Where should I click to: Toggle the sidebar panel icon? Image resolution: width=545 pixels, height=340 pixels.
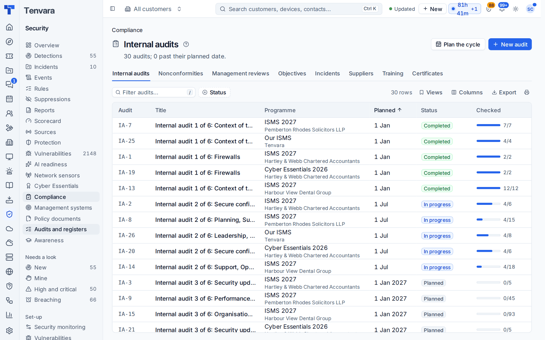tap(112, 9)
